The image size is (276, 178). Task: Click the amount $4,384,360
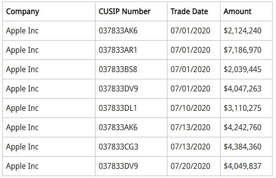242,147
